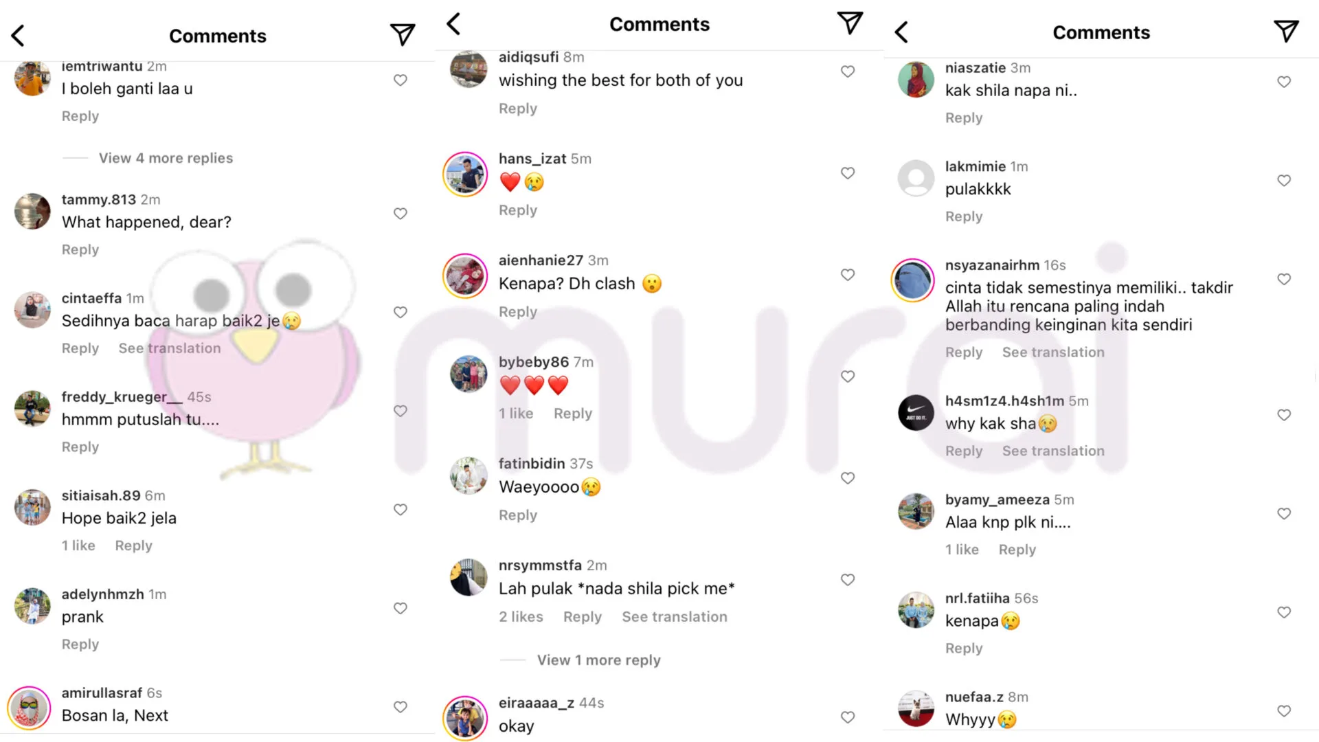Tap the back arrow in middle Comments panel
The image size is (1319, 742).
(453, 23)
